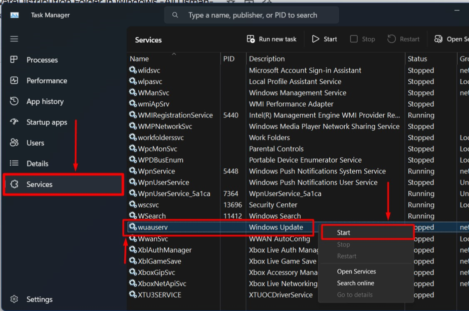469x311 pixels.
Task: Choose Start from the context menu
Action: (x=344, y=232)
